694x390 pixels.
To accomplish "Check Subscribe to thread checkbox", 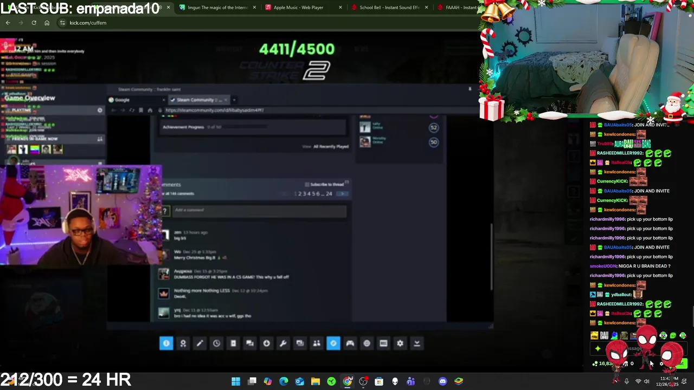I will 307,185.
